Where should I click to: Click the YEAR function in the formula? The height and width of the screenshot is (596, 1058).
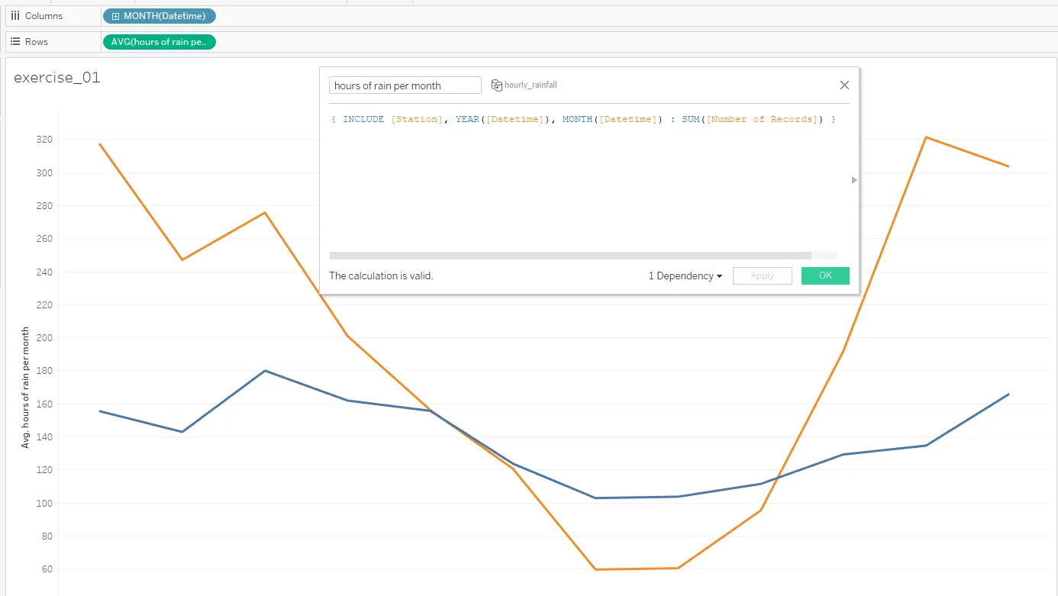[467, 119]
